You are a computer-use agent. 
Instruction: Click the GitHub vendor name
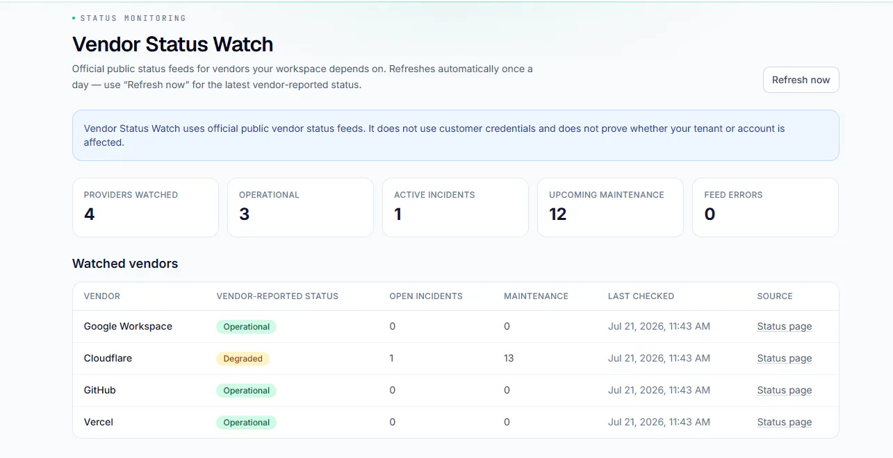[x=100, y=390]
